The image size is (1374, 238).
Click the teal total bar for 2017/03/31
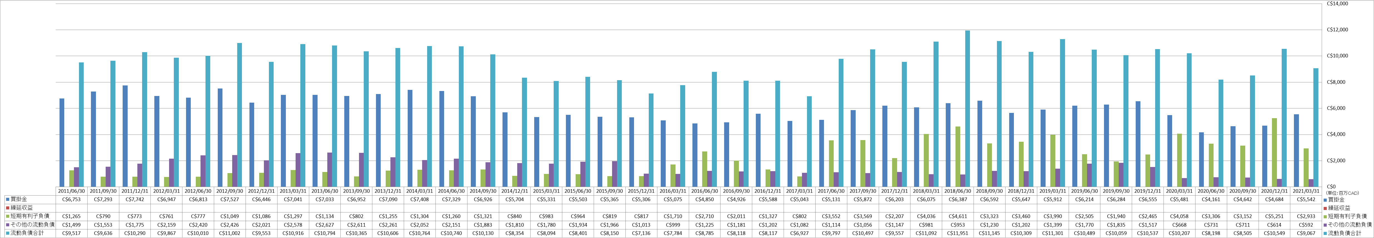coord(810,142)
